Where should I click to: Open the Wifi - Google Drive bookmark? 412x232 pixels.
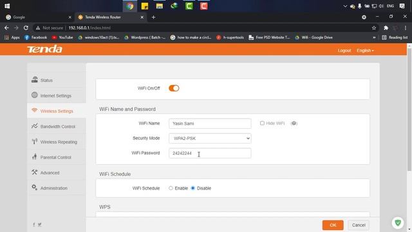pos(314,37)
